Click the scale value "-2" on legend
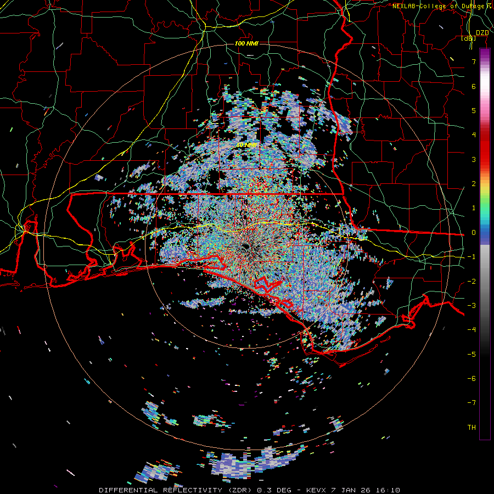Image resolution: width=494 pixels, height=494 pixels. coord(471,282)
